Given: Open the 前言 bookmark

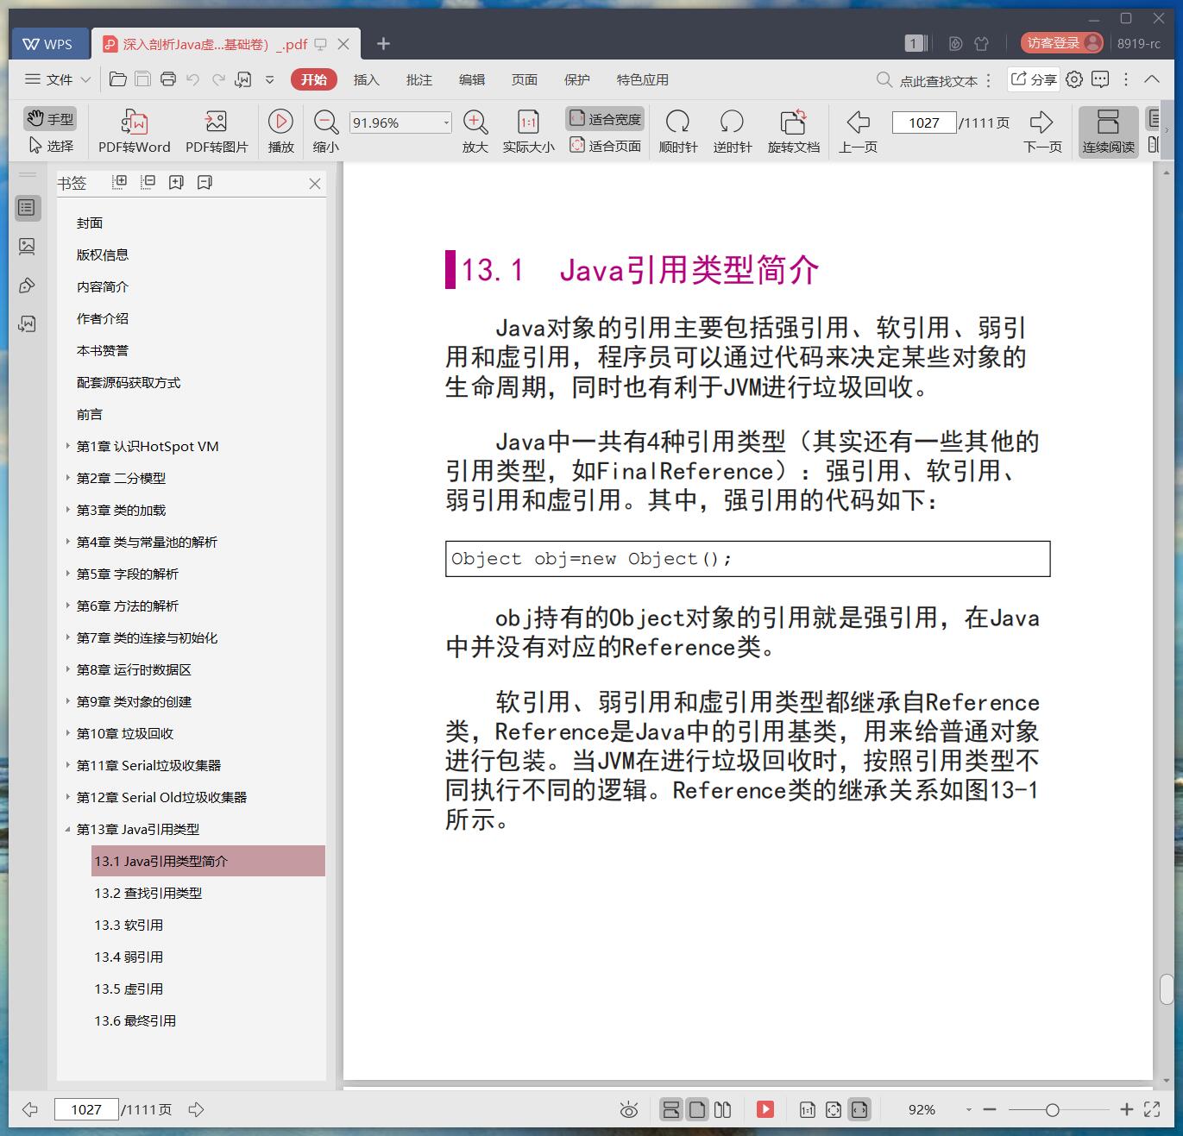Looking at the screenshot, I should [90, 414].
